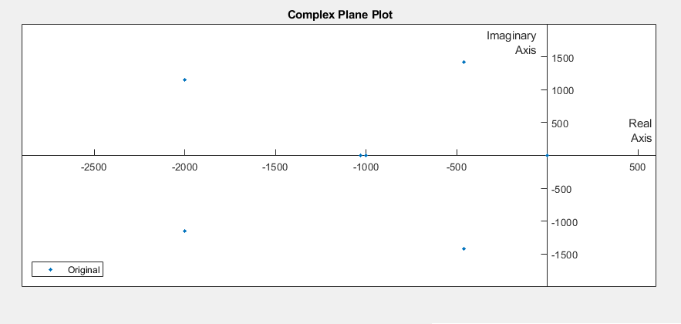681x324 pixels.
Task: Select the -1500 real axis tick label
Action: point(275,167)
